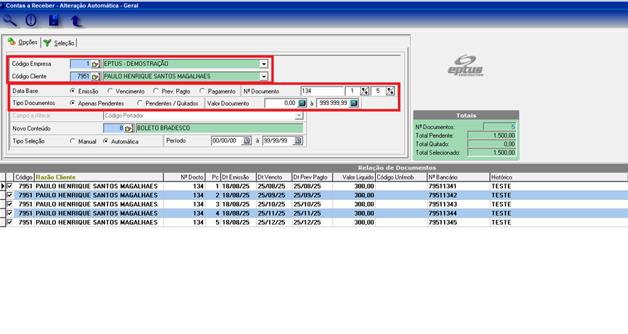
Task: Click the Nº Documento input field
Action: tap(321, 91)
